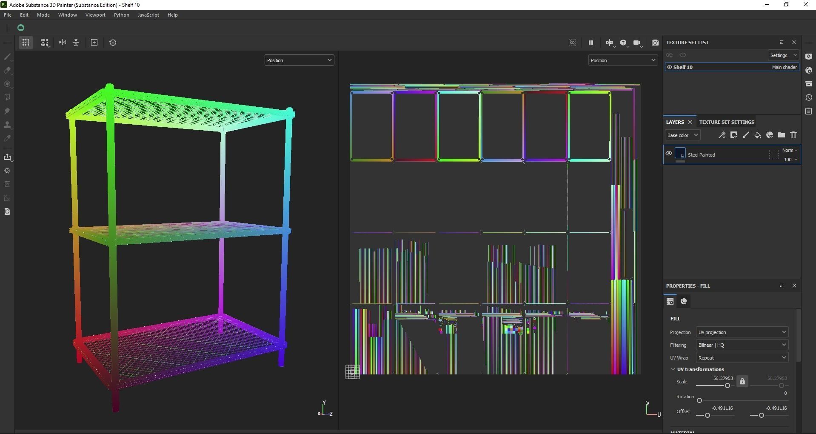Open the UV Wrap dropdown set to Repeat
This screenshot has height=434, width=816.
(742, 358)
